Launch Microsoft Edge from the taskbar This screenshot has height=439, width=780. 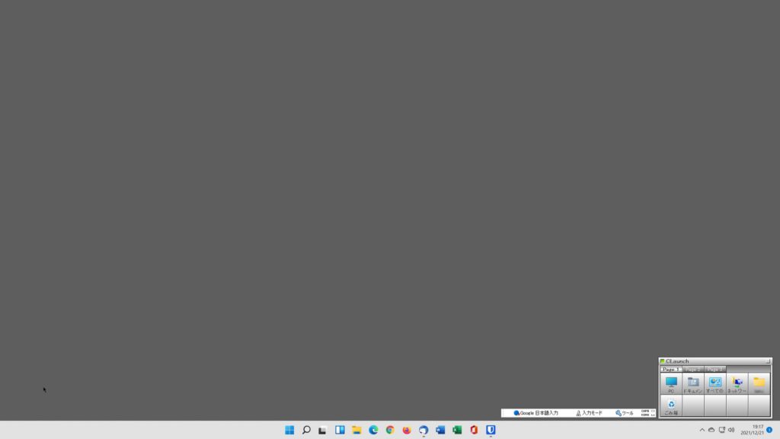pos(373,430)
